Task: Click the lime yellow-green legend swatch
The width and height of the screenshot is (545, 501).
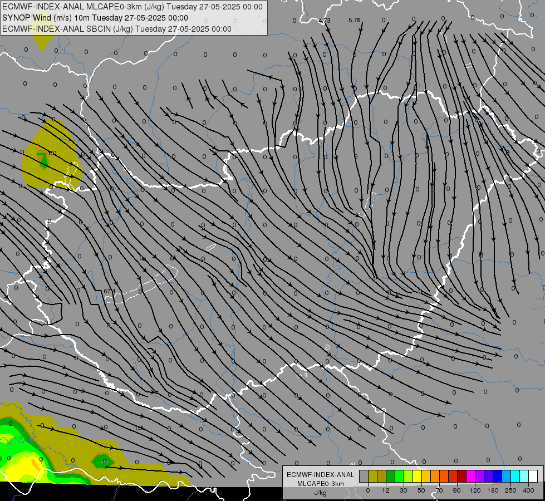Action: click(409, 477)
